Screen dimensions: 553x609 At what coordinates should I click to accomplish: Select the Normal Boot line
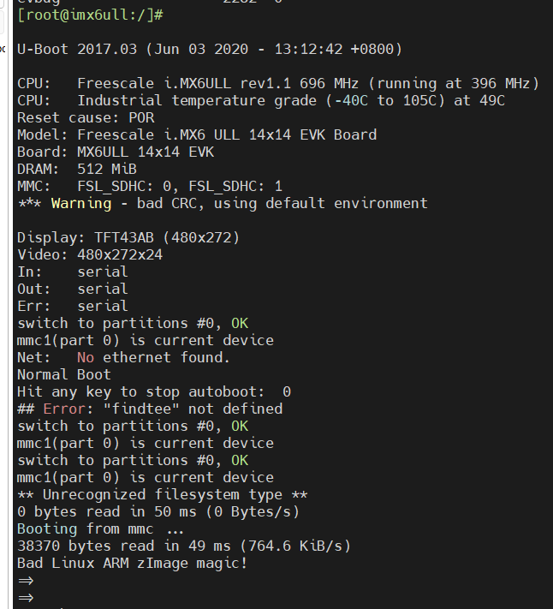tap(64, 375)
